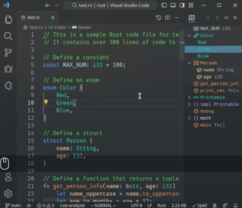This screenshot has height=208, width=242.
Task: Select Blue in the outline
Action: (213, 56)
